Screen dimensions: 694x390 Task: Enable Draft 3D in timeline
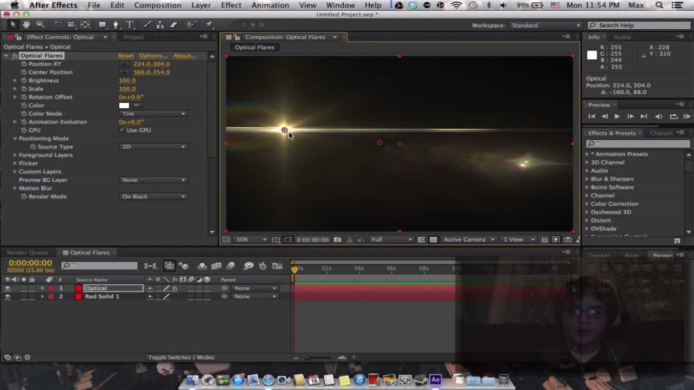pyautogui.click(x=184, y=265)
